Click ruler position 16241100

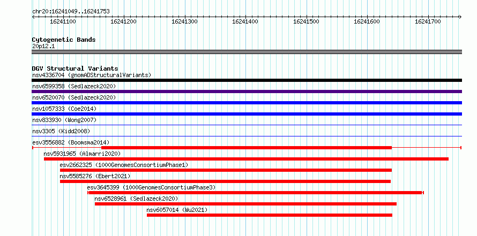click(63, 21)
